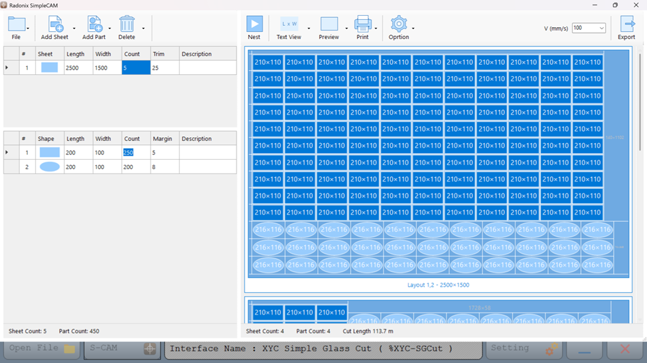Open the Option gear icon

click(x=399, y=24)
